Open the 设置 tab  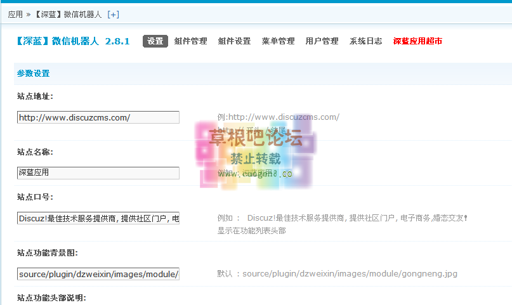click(155, 41)
